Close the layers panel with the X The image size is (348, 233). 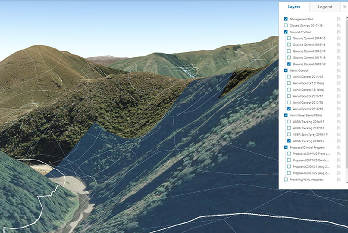(345, 7)
